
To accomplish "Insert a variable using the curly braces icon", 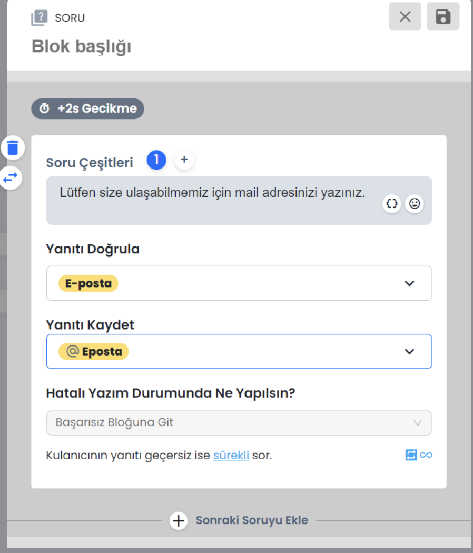I will (391, 203).
